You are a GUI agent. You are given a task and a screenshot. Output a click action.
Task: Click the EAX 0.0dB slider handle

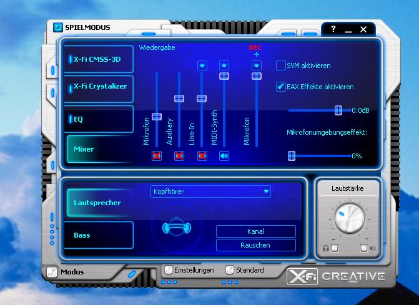click(x=338, y=110)
